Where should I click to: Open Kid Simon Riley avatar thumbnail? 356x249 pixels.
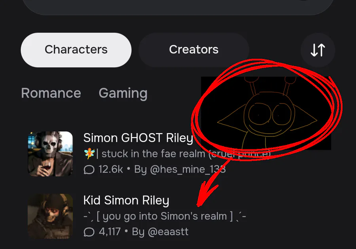[50, 216]
